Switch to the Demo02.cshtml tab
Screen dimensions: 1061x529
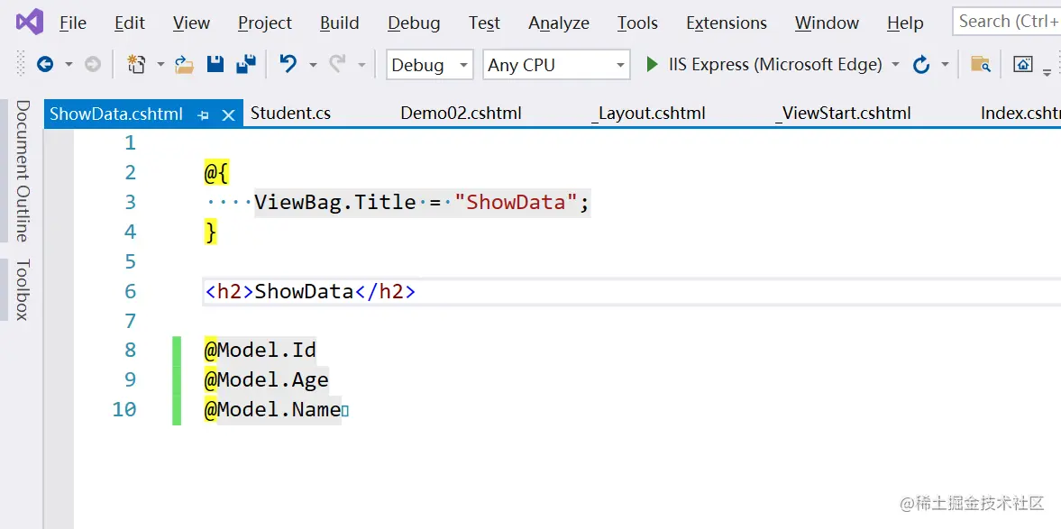(461, 114)
